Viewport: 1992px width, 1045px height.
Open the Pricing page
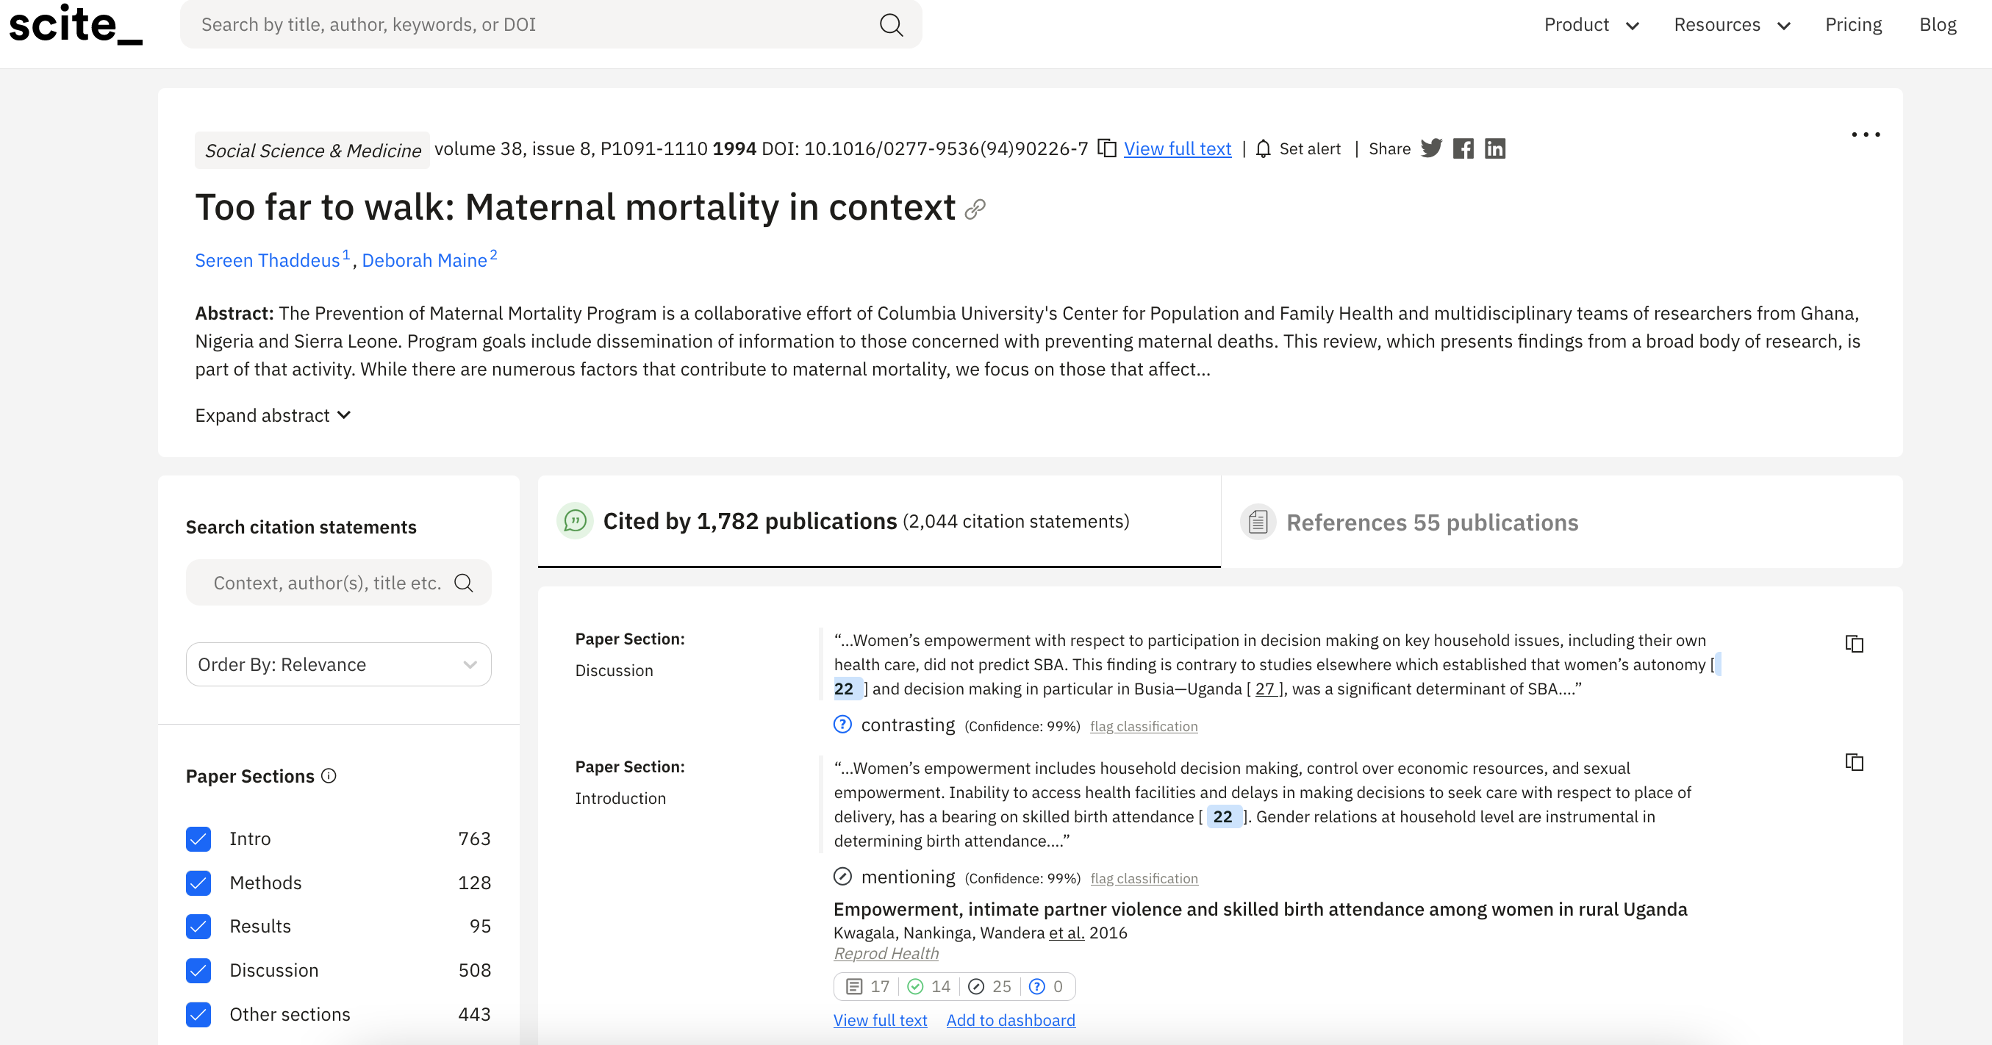(1853, 25)
